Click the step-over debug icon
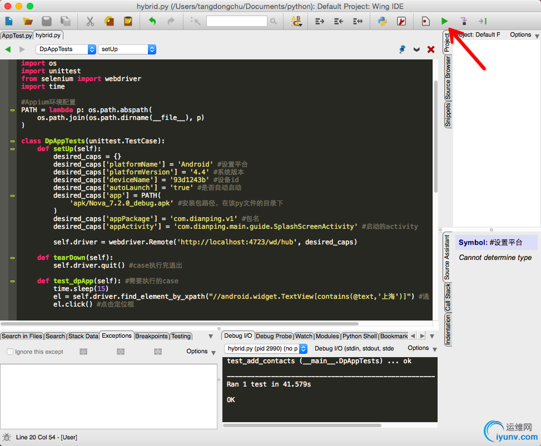This screenshot has width=541, height=446. coord(483,21)
